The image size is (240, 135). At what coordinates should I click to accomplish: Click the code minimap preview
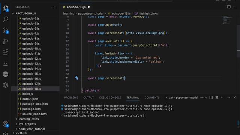[x=226, y=20]
